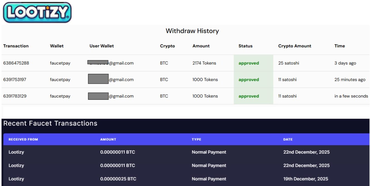This screenshot has width=370, height=186.
Task: Click the Transaction column header
Action: tap(16, 46)
